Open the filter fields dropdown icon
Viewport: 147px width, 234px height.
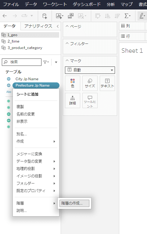coord(46,62)
